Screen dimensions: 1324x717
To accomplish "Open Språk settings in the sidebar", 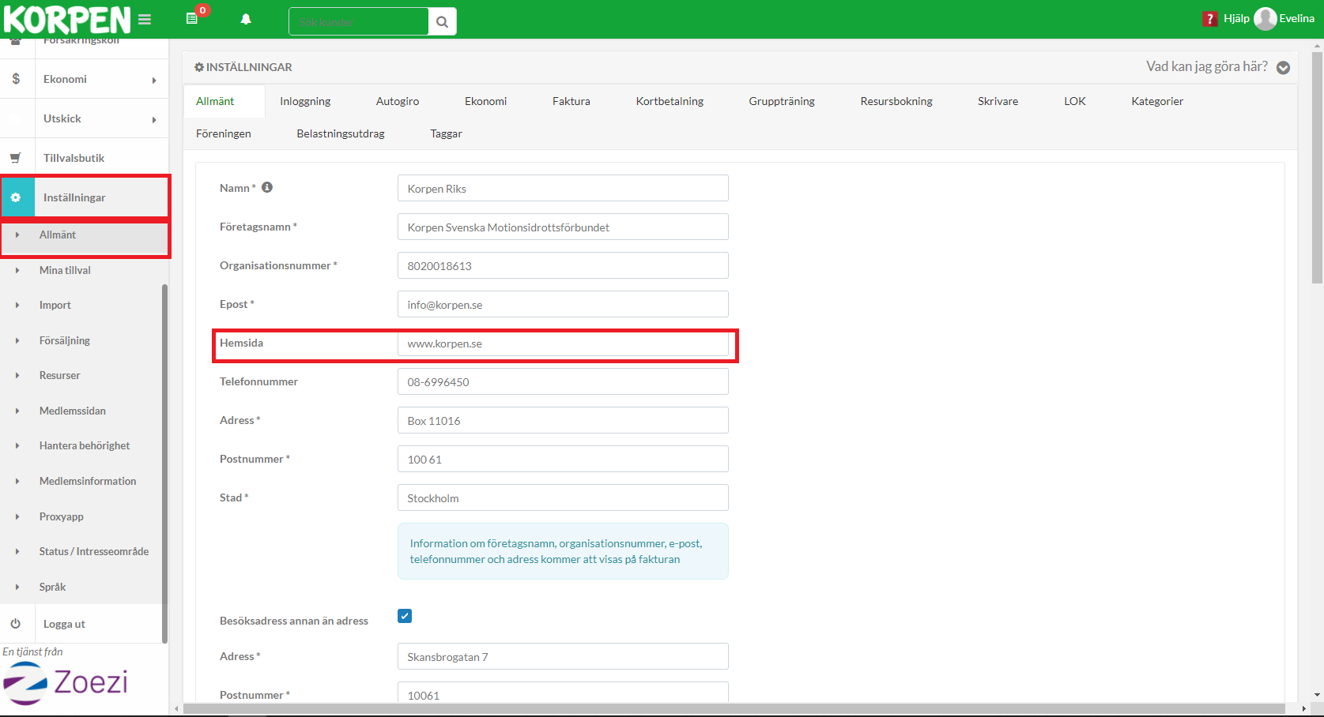I will pyautogui.click(x=53, y=587).
